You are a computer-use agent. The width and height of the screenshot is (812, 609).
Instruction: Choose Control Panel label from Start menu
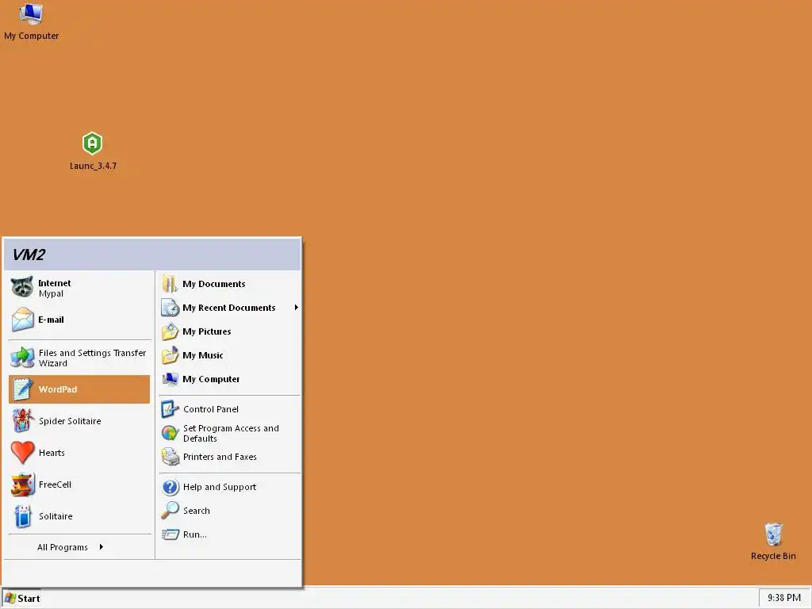coord(211,409)
